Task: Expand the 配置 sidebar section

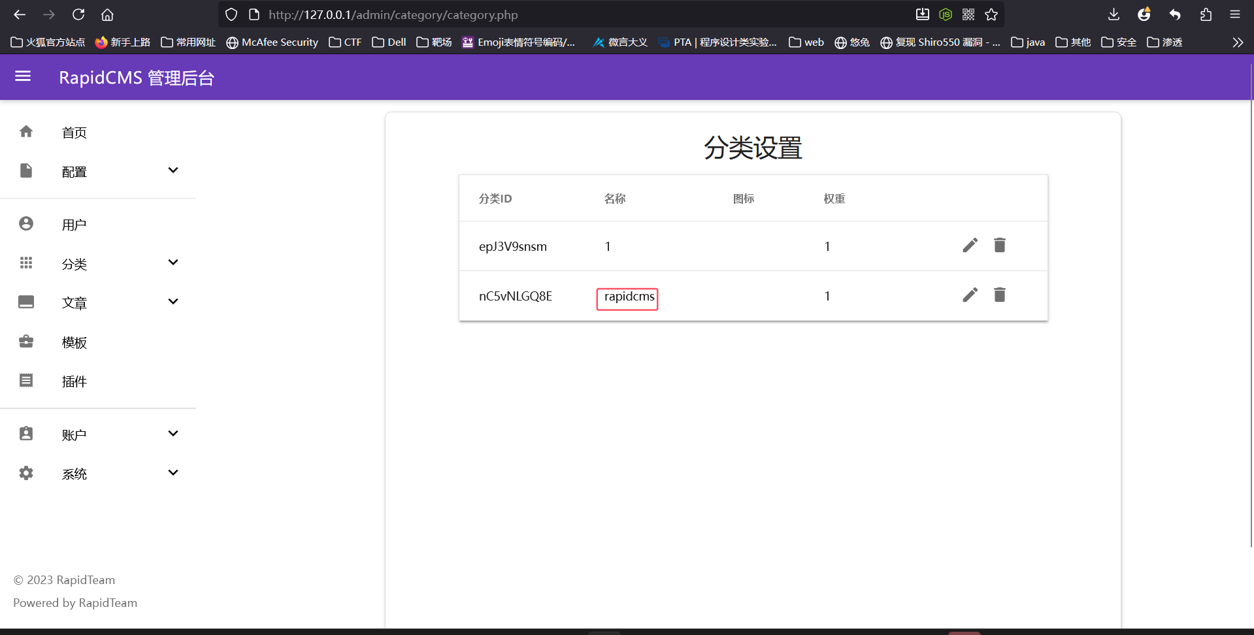Action: pyautogui.click(x=173, y=171)
